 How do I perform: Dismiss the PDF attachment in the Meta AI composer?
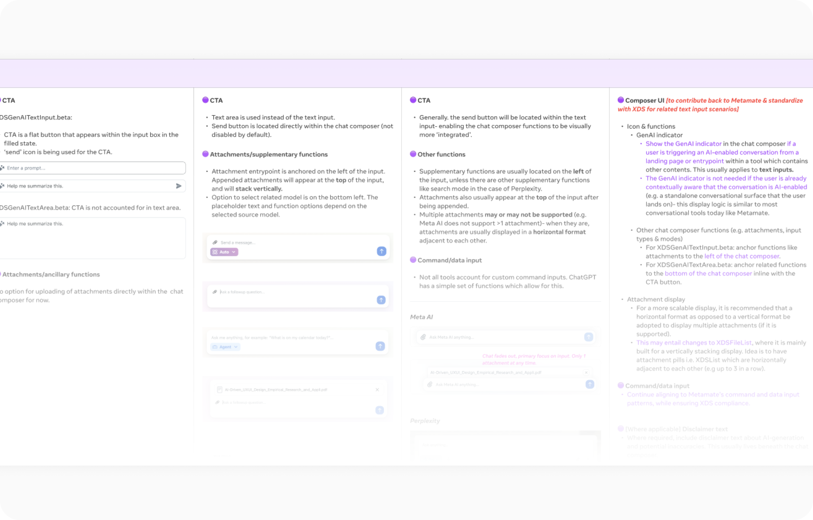pos(586,372)
